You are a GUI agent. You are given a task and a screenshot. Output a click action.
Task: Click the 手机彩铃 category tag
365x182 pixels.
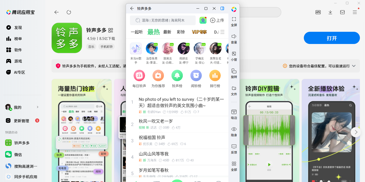click(107, 47)
